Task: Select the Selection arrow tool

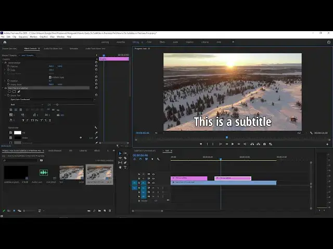Action: coord(120,154)
